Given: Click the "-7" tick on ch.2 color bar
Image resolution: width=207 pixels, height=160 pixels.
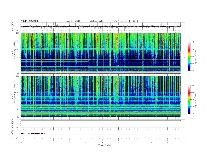Looking at the screenshot, I should [193, 114].
